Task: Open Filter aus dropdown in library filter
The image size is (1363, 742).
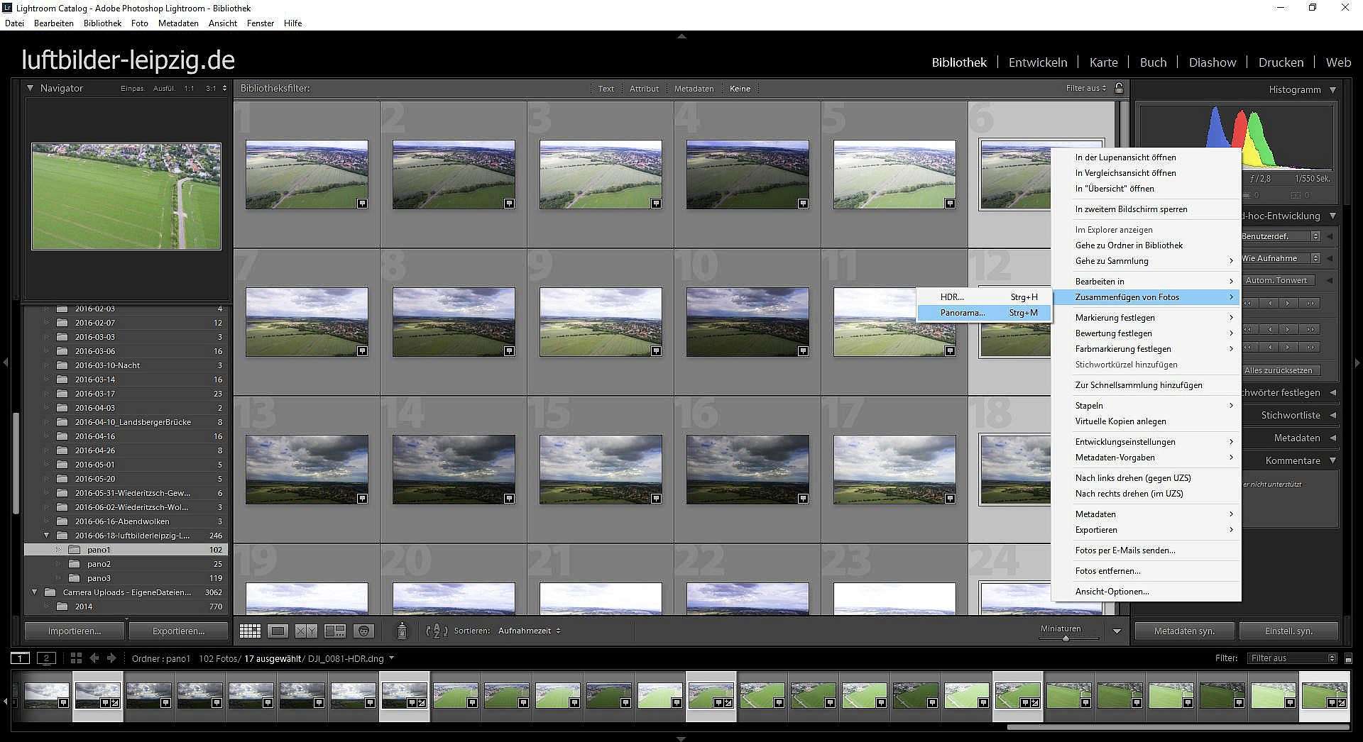Action: [x=1086, y=89]
